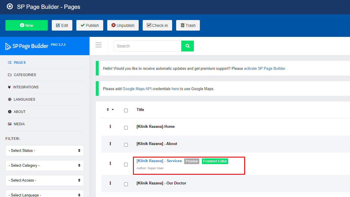The width and height of the screenshot is (350, 197).
Task: Click drag handle of the About row
Action: tap(110, 144)
